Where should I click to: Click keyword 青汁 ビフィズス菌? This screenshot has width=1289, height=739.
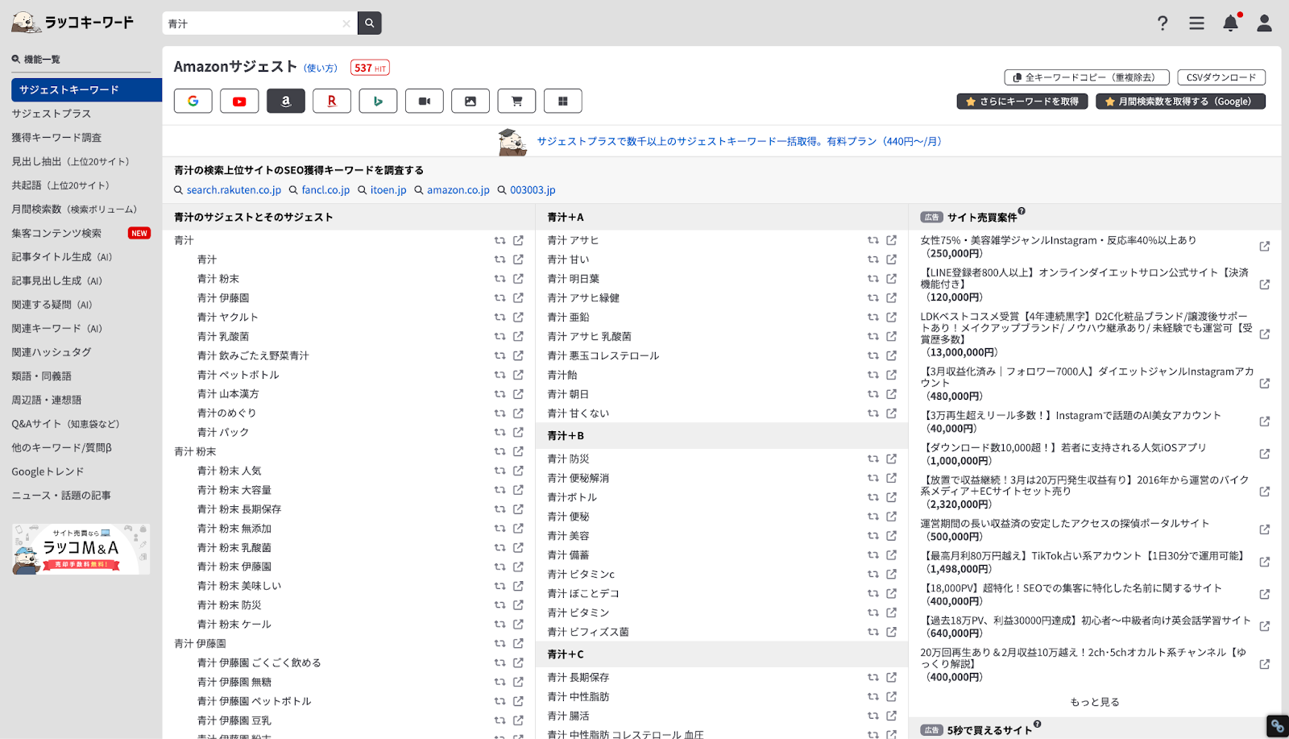tap(588, 632)
